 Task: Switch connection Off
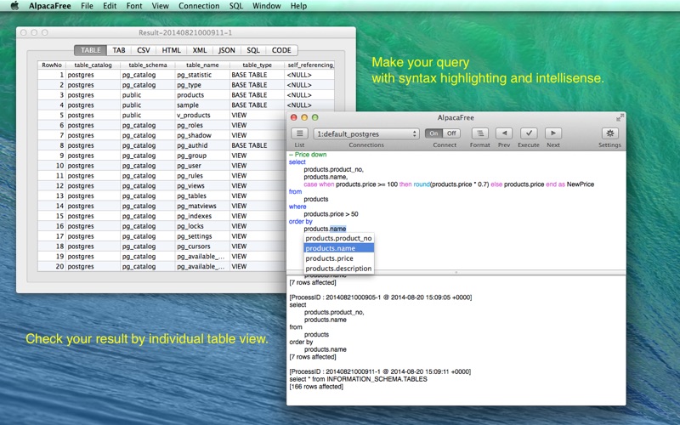tap(451, 133)
